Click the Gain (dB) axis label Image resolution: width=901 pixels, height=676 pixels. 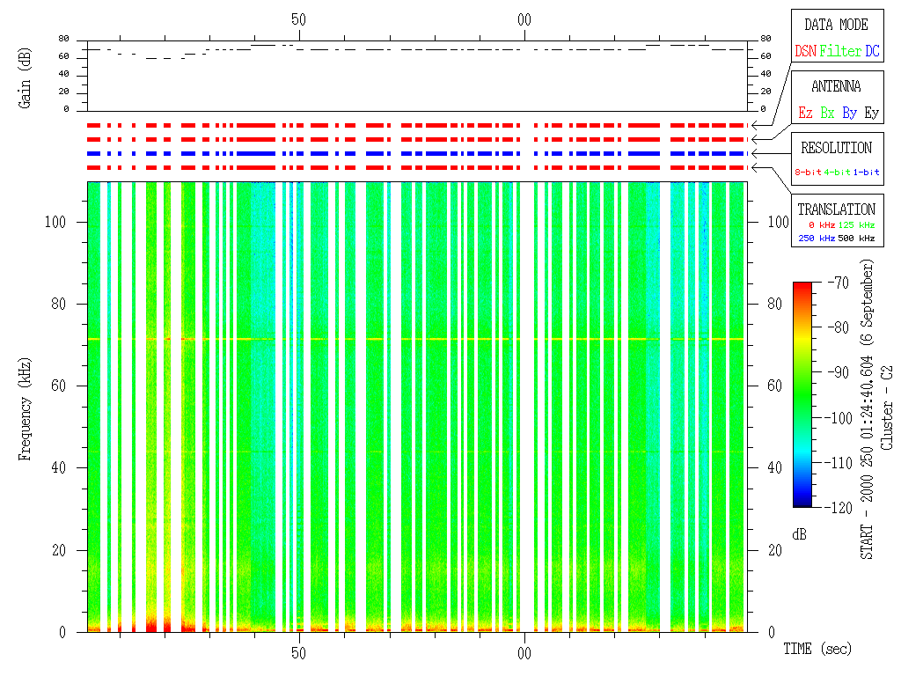(x=26, y=79)
